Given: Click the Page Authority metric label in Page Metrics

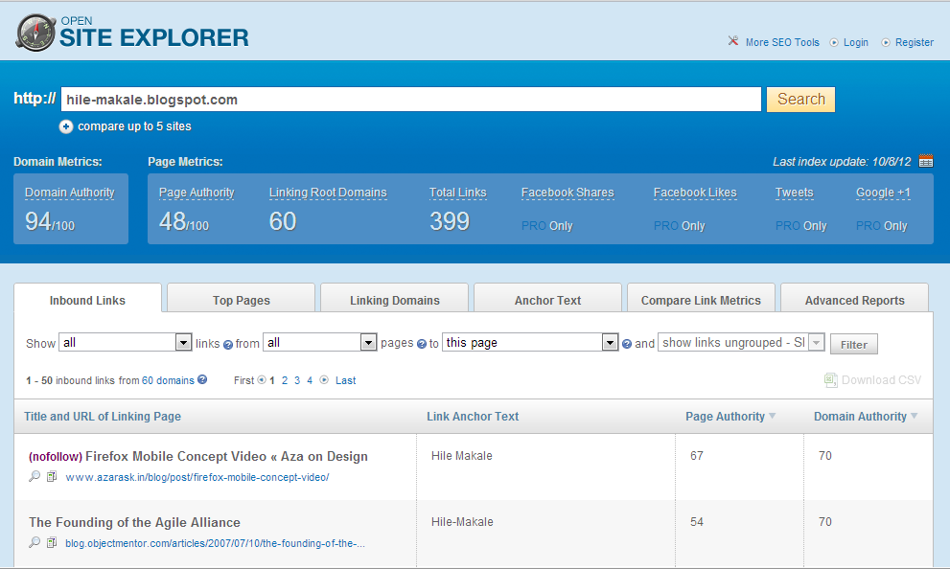Looking at the screenshot, I should tap(197, 193).
